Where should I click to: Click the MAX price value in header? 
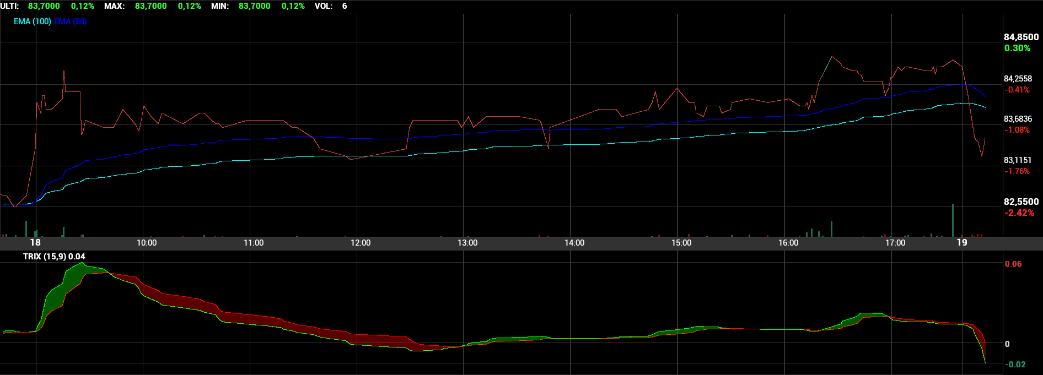click(x=151, y=6)
